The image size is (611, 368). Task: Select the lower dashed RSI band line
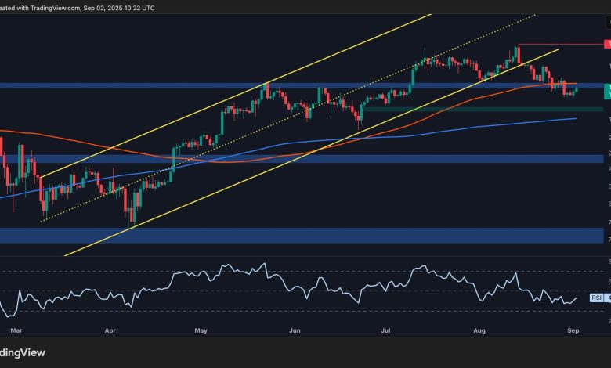(x=302, y=311)
